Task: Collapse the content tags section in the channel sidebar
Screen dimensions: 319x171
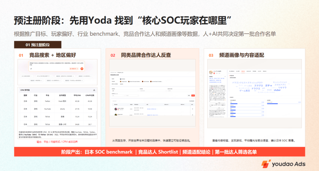Action: [x=225, y=77]
